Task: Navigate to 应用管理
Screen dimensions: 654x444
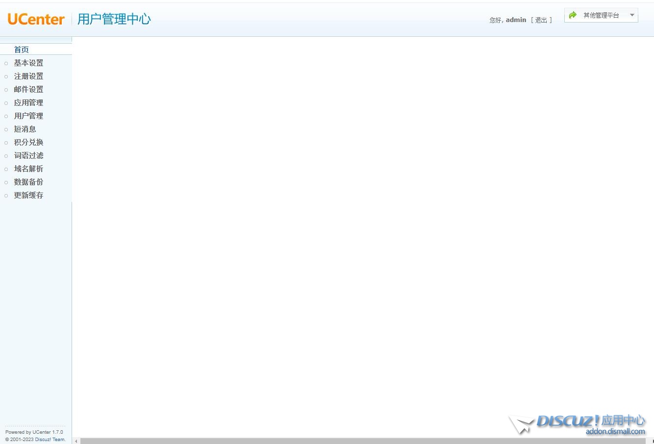Action: 28,102
